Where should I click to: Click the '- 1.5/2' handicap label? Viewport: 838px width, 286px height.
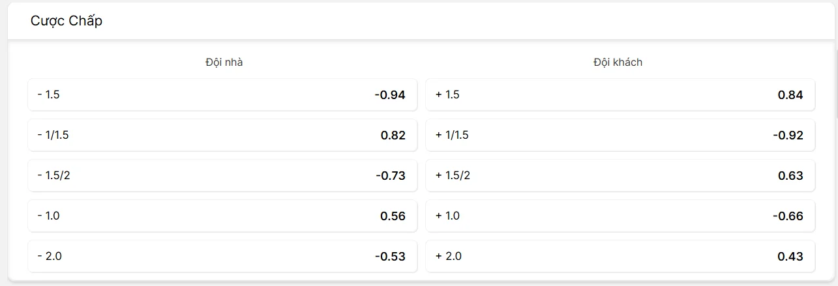[53, 175]
